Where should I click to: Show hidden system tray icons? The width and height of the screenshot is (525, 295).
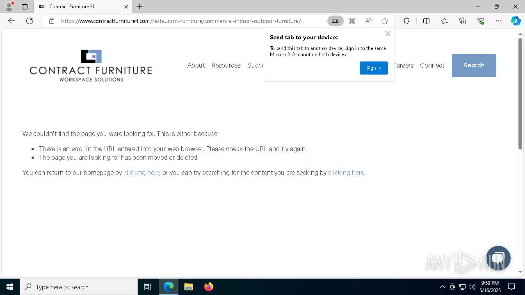pyautogui.click(x=442, y=287)
